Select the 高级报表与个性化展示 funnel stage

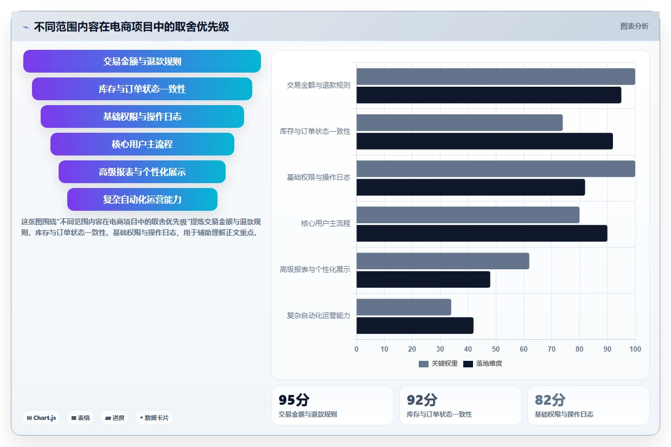coord(142,172)
